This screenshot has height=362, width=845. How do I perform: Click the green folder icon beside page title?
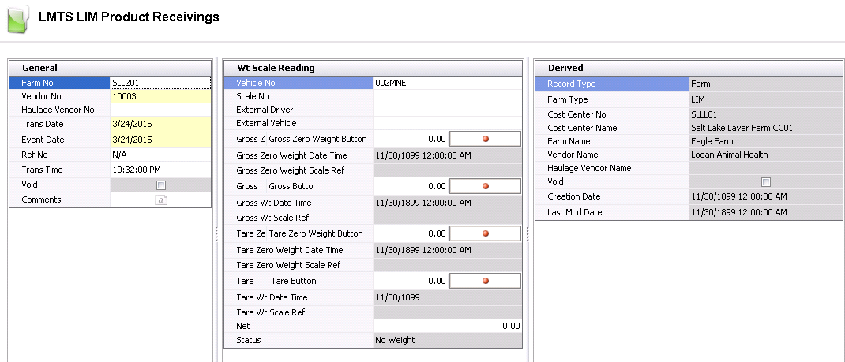18,18
